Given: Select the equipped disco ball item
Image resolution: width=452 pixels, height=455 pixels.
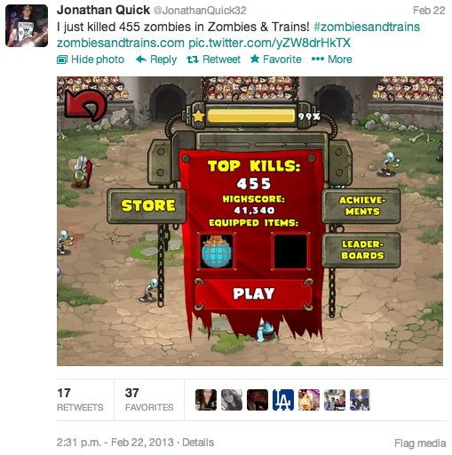Looking at the screenshot, I should [x=217, y=251].
